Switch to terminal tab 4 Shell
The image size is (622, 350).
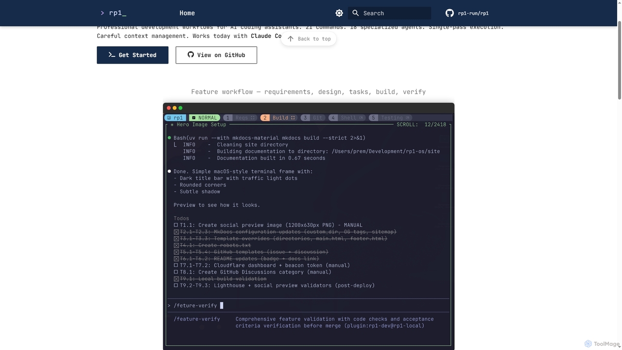coord(347,118)
